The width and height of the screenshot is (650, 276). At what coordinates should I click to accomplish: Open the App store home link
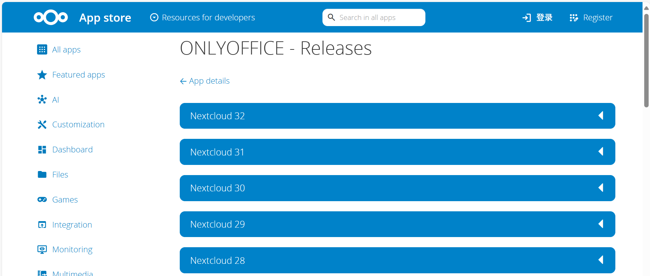pyautogui.click(x=105, y=18)
